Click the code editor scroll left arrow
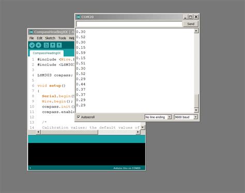Screen dimensions: 245x193 click(x=38, y=132)
